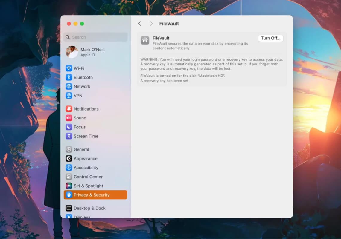Open Wi-Fi settings icon in sidebar
This screenshot has width=341, height=239.
click(x=69, y=68)
